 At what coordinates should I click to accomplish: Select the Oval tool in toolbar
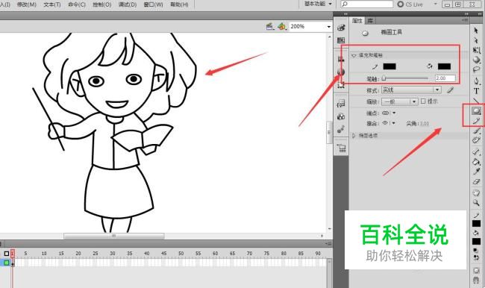(x=476, y=110)
